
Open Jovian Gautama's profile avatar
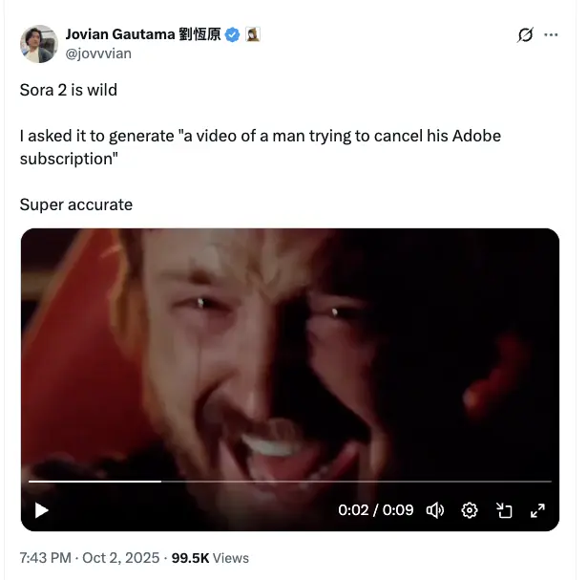pos(39,44)
